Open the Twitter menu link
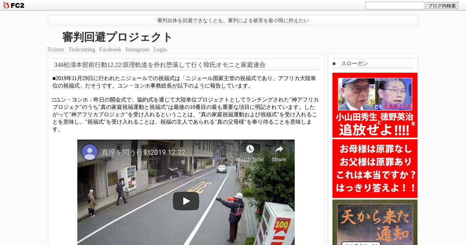 (56, 49)
